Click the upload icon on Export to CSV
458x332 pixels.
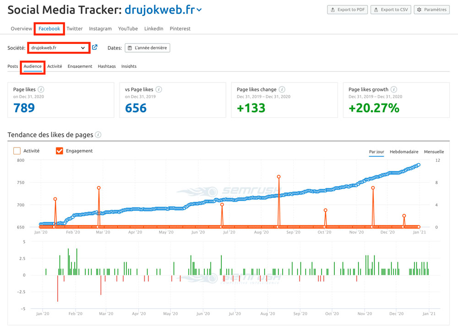376,10
